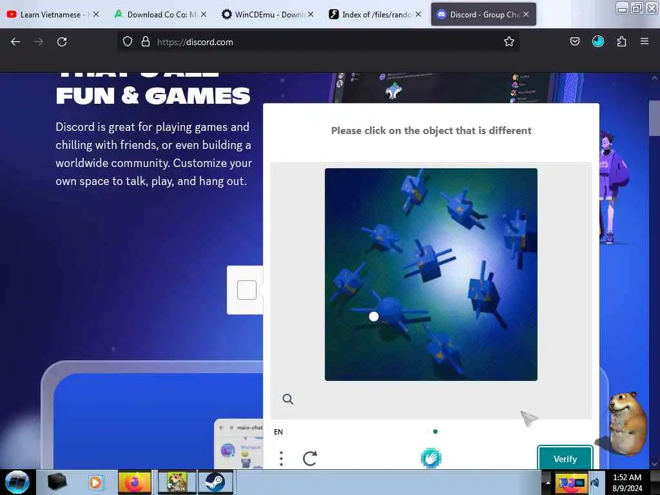Bookmark this page with the star icon

[509, 42]
